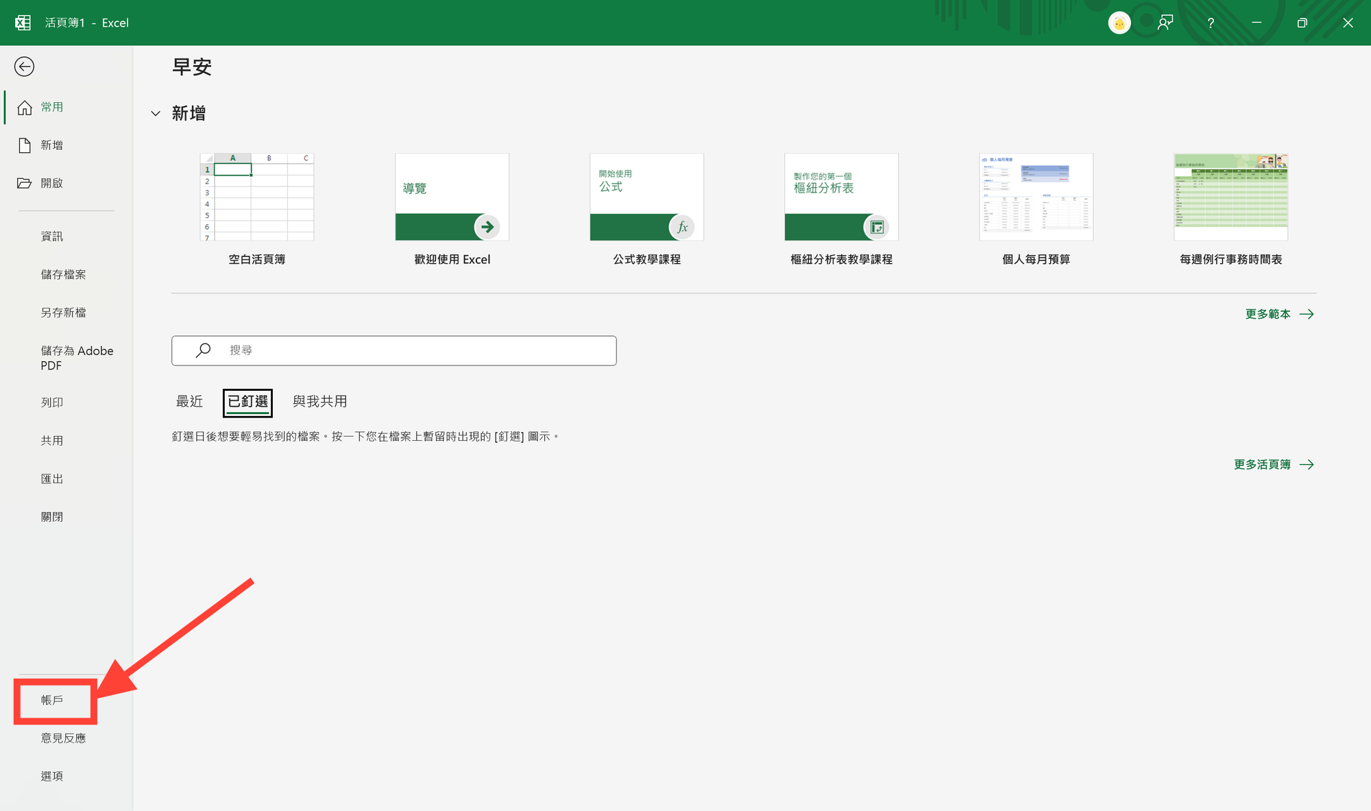
Task: Click the search magnifier icon
Action: (203, 350)
